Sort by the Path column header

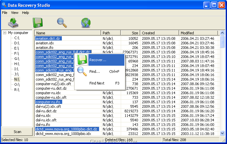click(111, 33)
